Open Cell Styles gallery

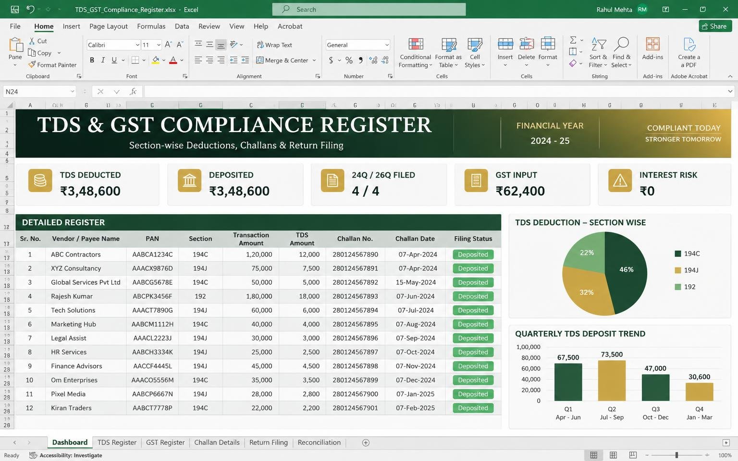pos(475,53)
